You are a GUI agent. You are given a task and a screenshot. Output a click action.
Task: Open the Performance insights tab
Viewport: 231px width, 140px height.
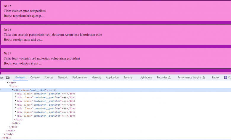[190, 78]
